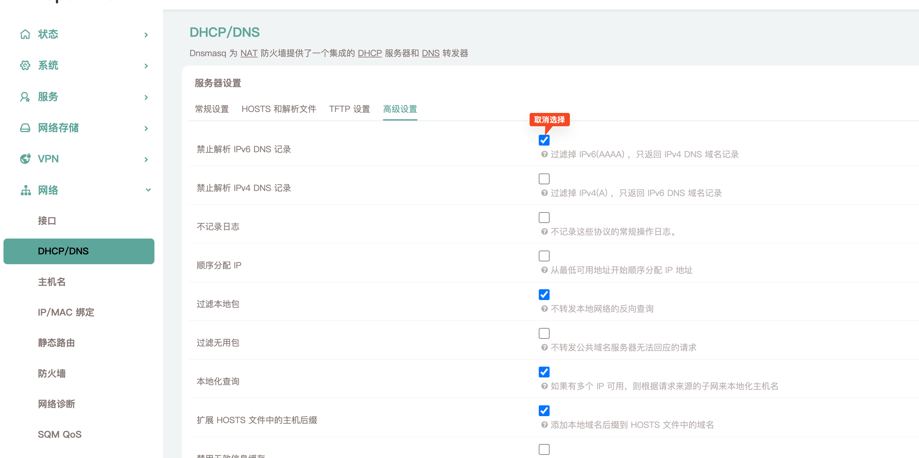The width and height of the screenshot is (919, 458).
Task: Open the TFTP 设置 tab
Action: pyautogui.click(x=349, y=109)
